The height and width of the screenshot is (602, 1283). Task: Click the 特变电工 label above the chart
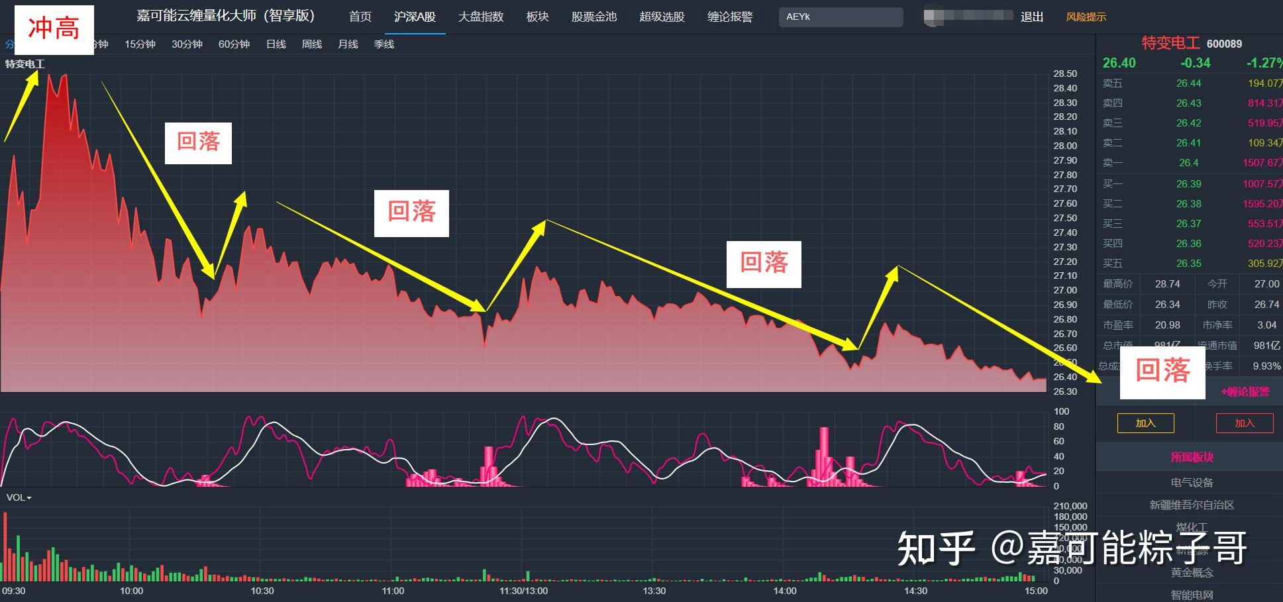tap(25, 64)
